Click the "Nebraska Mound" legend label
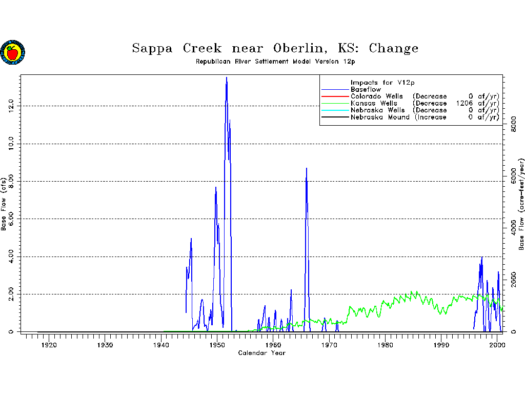The width and height of the screenshot is (525, 394). click(x=380, y=117)
